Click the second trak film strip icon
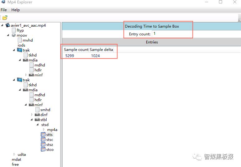This screenshot has width=241, height=167. 20,80
